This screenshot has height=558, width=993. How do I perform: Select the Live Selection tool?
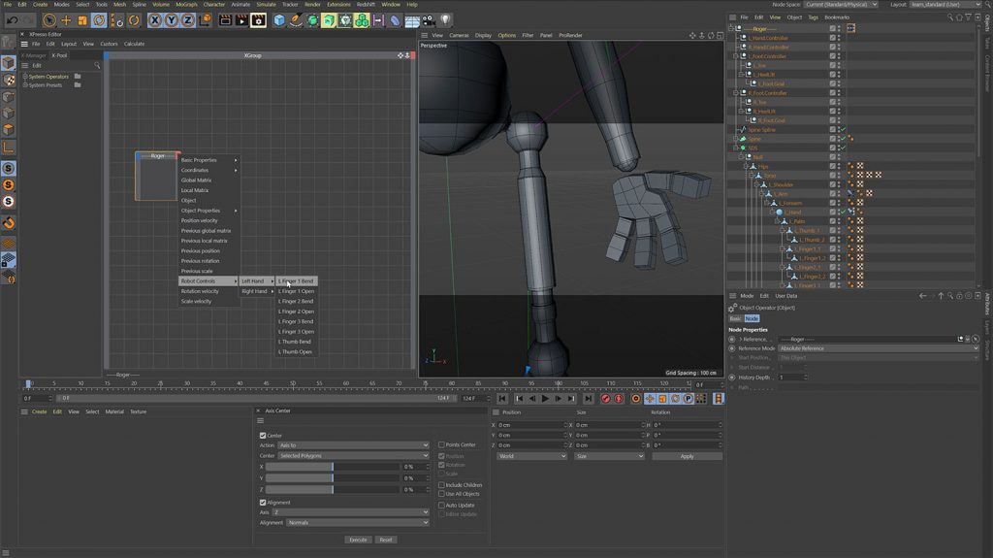click(49, 20)
